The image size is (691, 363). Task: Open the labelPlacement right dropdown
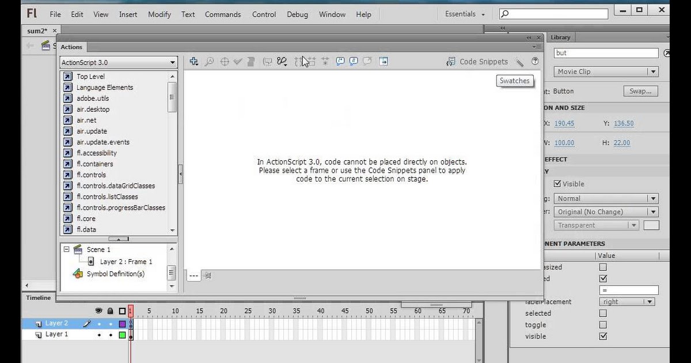627,302
